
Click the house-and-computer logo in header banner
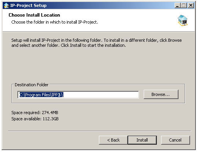point(183,20)
